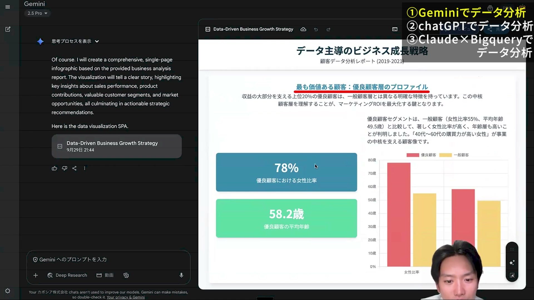
Task: Click the 女性比率 axis label
Action: tap(412, 272)
